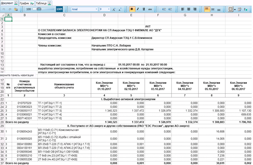The width and height of the screenshot is (253, 165).
Task: Switch to the Документ tab
Action: [x=9, y=3]
